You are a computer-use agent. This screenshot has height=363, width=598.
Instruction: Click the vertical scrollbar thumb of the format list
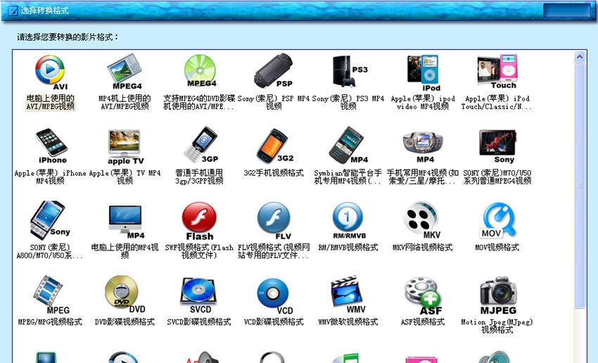point(580,186)
